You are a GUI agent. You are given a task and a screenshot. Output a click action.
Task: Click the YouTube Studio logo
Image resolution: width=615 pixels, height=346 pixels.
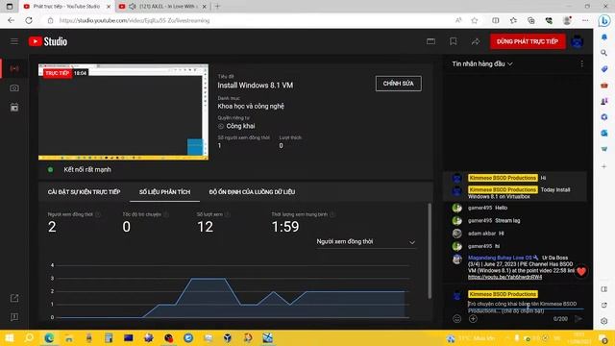coord(48,41)
